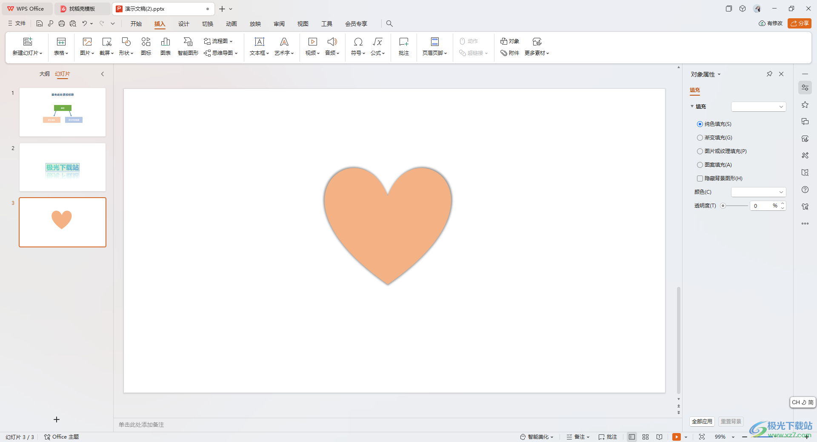Collapse the slide thumbnail panel chevron
Image resolution: width=817 pixels, height=442 pixels.
pos(103,74)
